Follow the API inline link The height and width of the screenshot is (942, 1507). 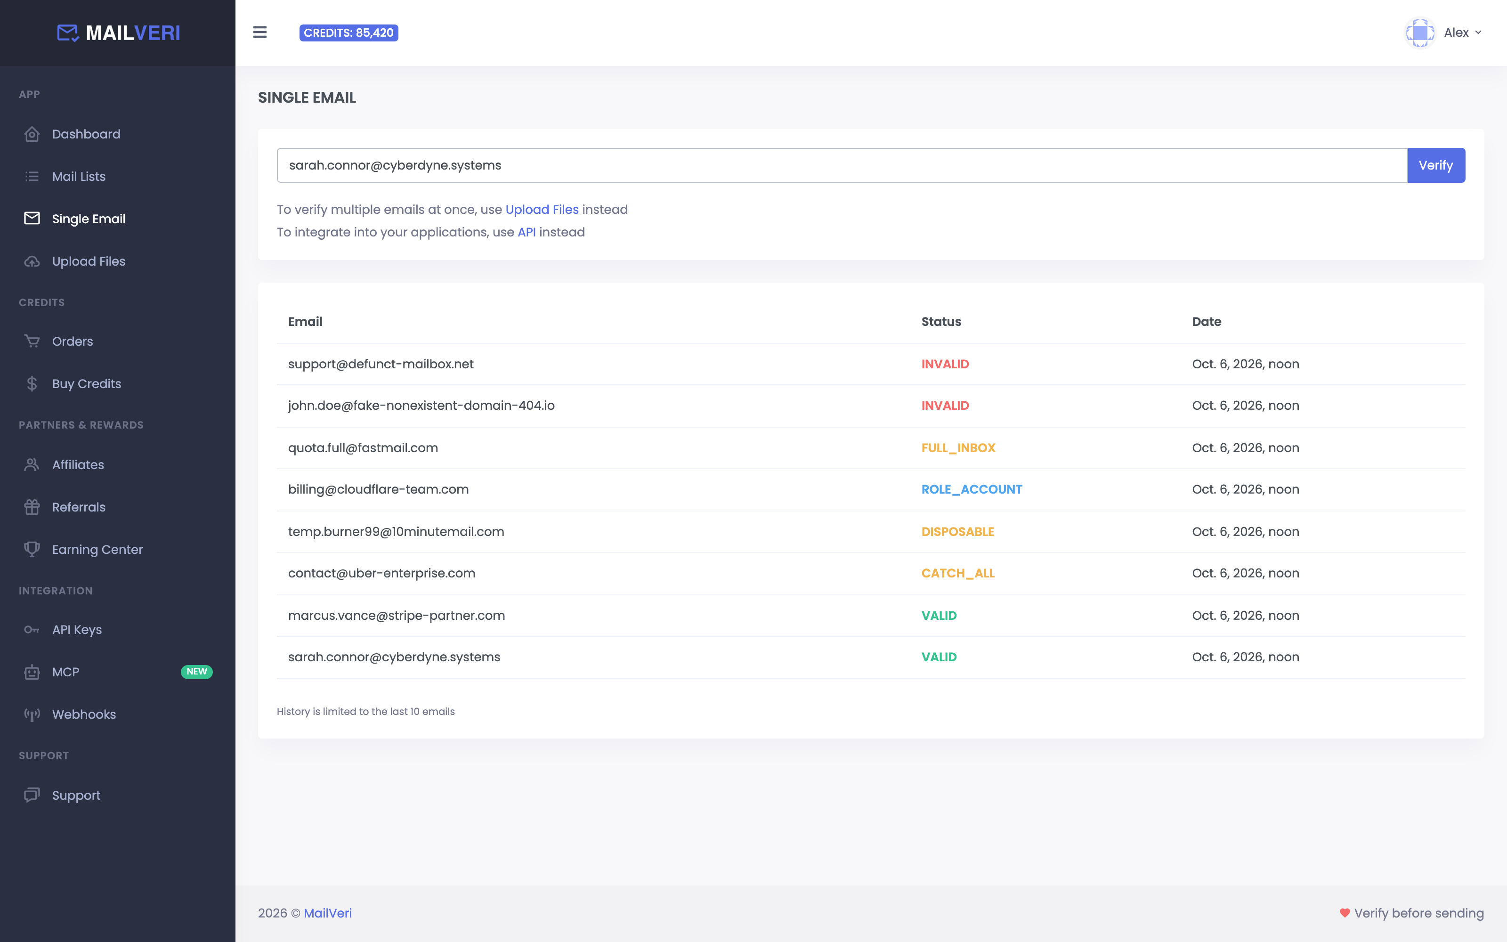tap(526, 232)
